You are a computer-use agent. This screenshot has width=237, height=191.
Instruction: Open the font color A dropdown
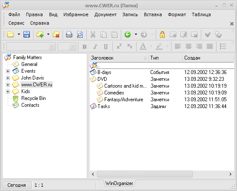click(151, 46)
